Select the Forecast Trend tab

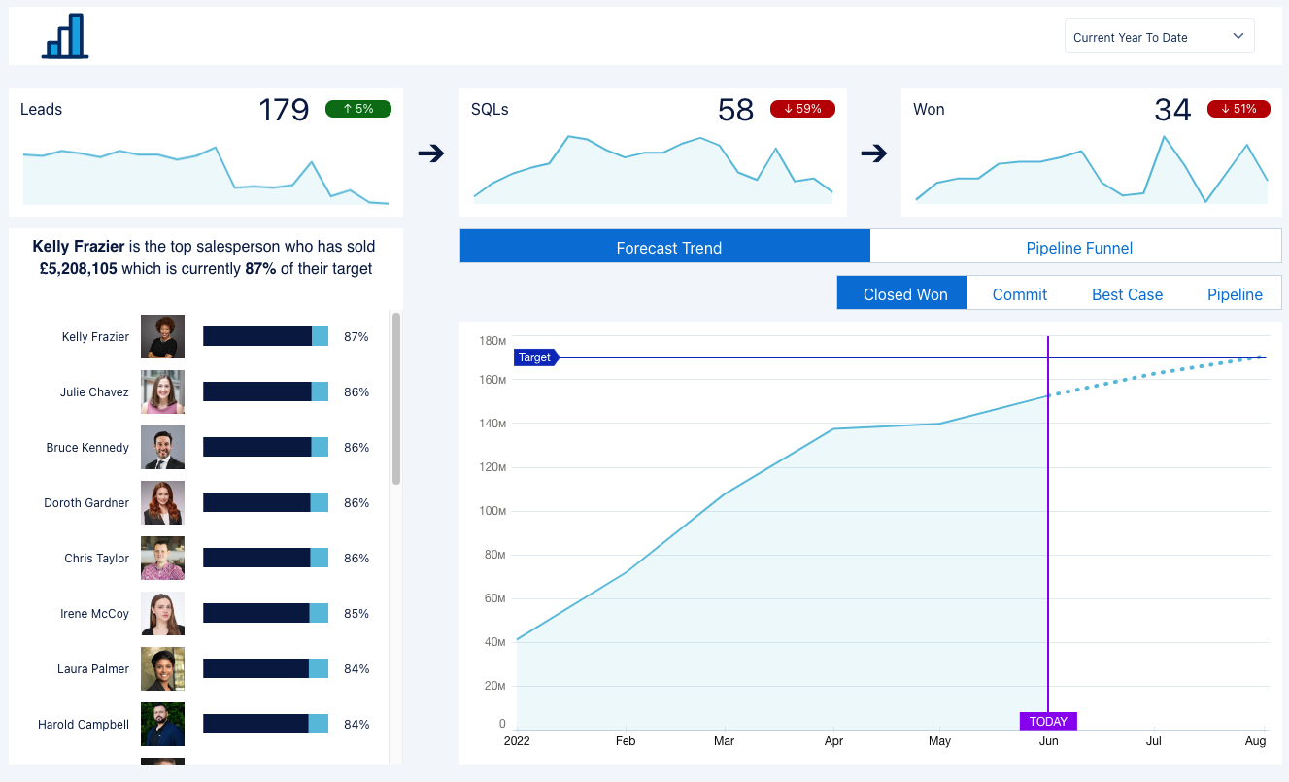(x=668, y=248)
